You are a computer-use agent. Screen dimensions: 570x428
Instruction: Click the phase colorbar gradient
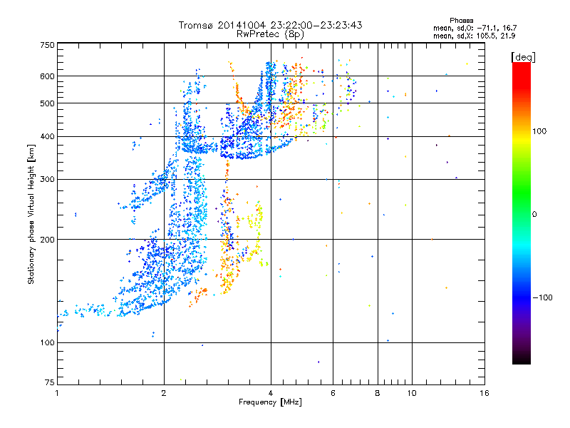click(x=522, y=213)
